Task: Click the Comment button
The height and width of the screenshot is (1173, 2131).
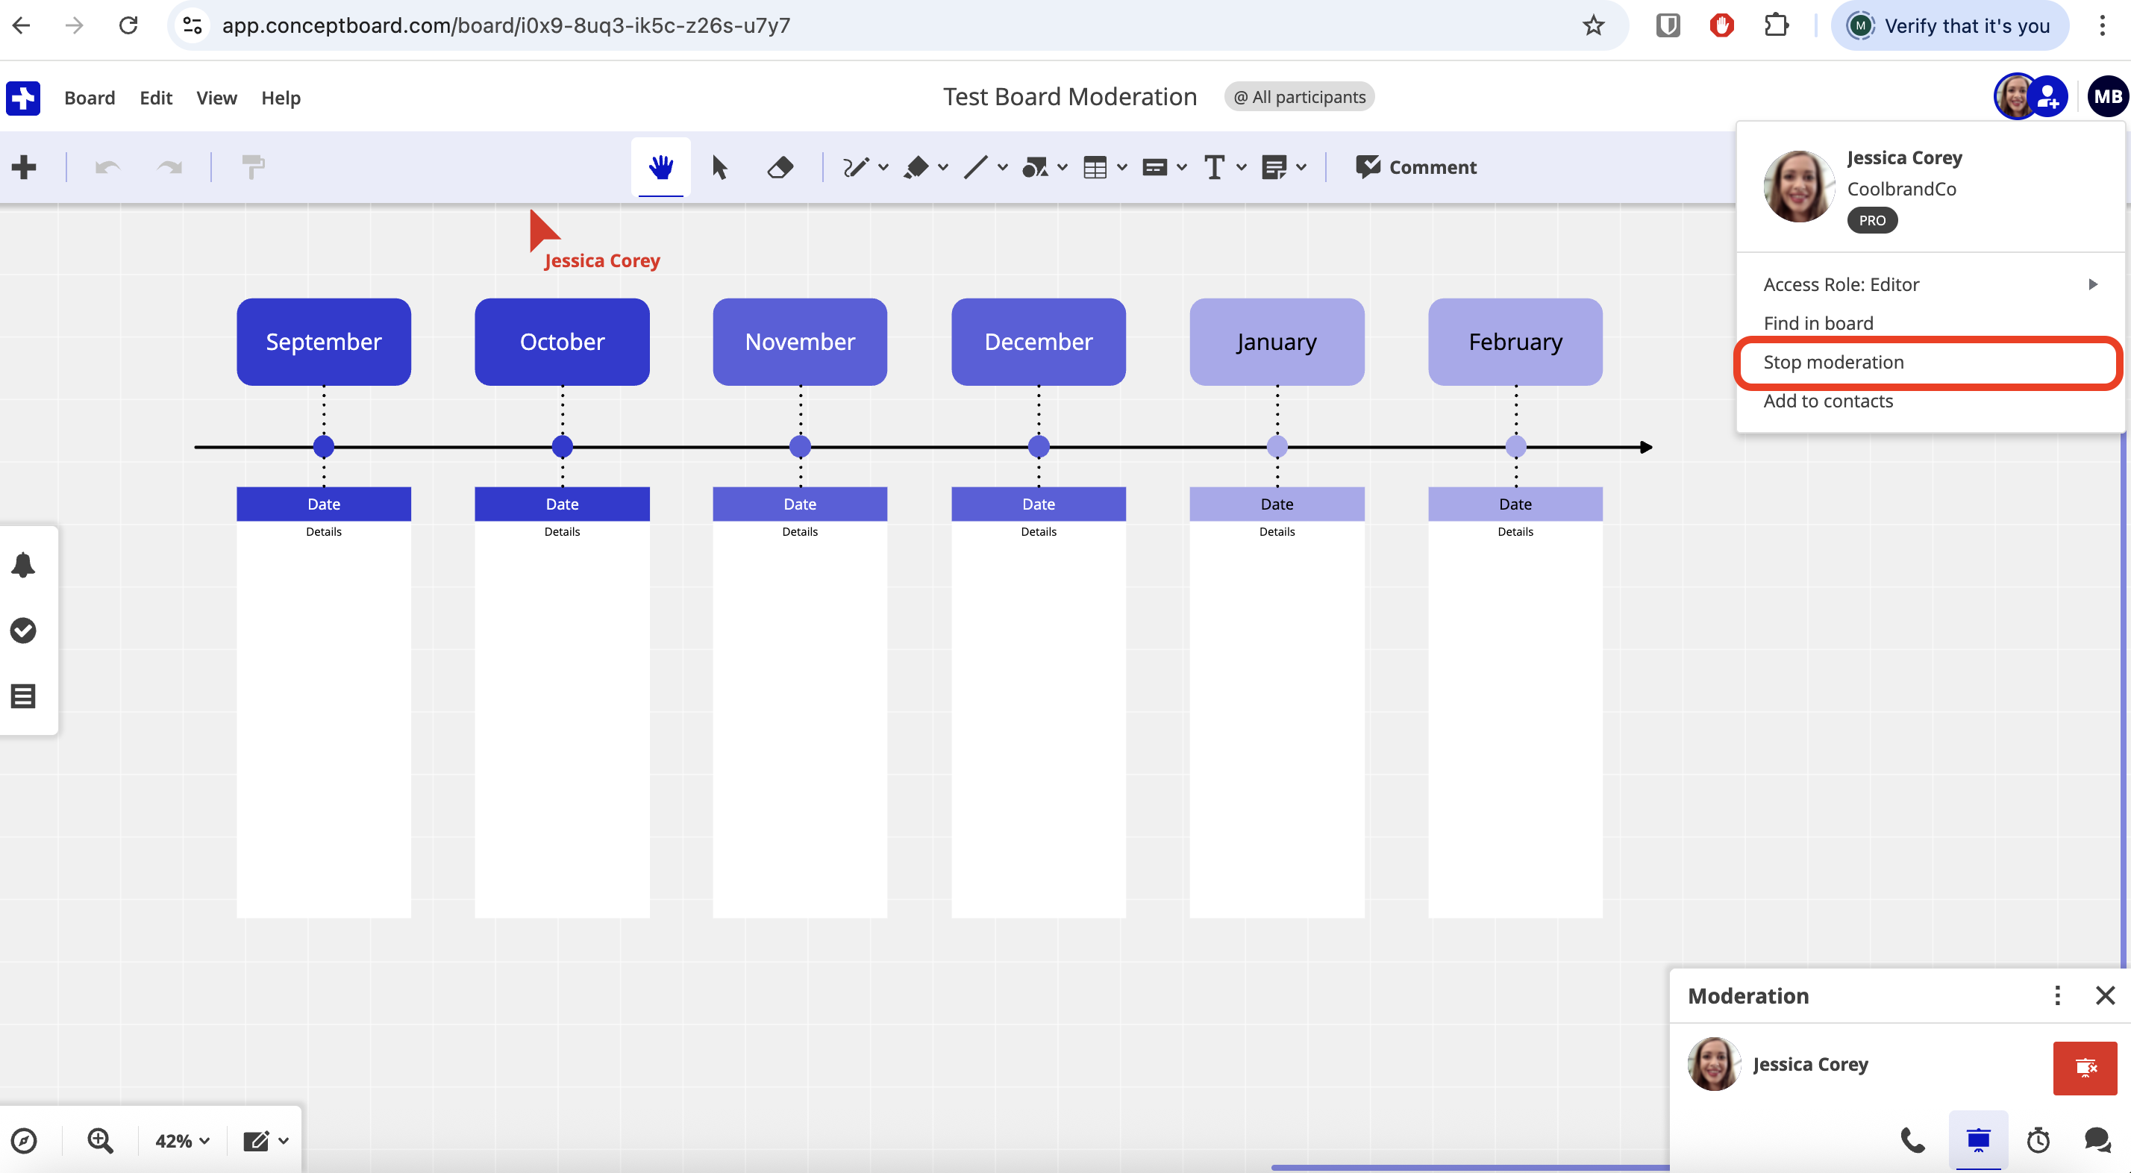Action: click(x=1416, y=167)
